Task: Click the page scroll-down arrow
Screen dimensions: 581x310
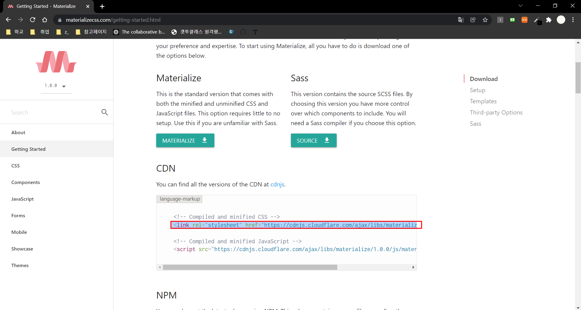Action: 578,308
